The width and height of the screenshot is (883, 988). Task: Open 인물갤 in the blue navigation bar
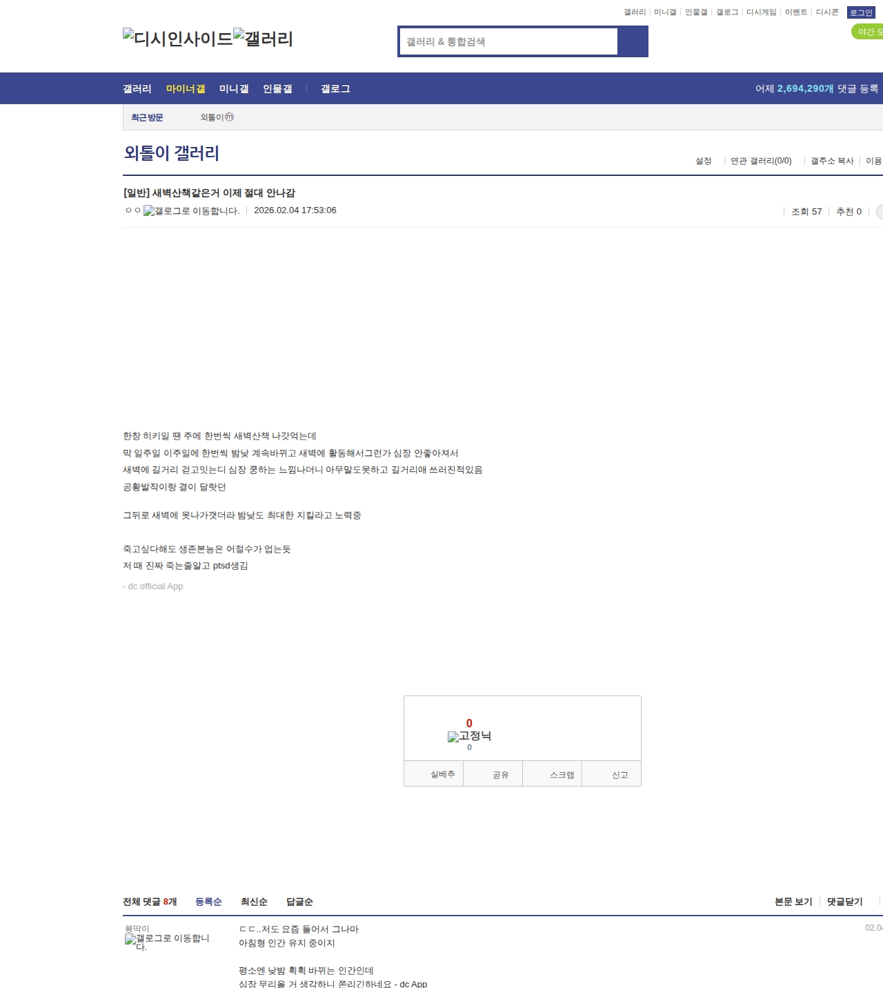(x=277, y=88)
